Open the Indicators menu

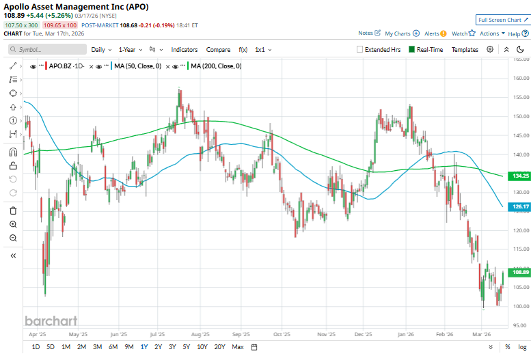185,50
